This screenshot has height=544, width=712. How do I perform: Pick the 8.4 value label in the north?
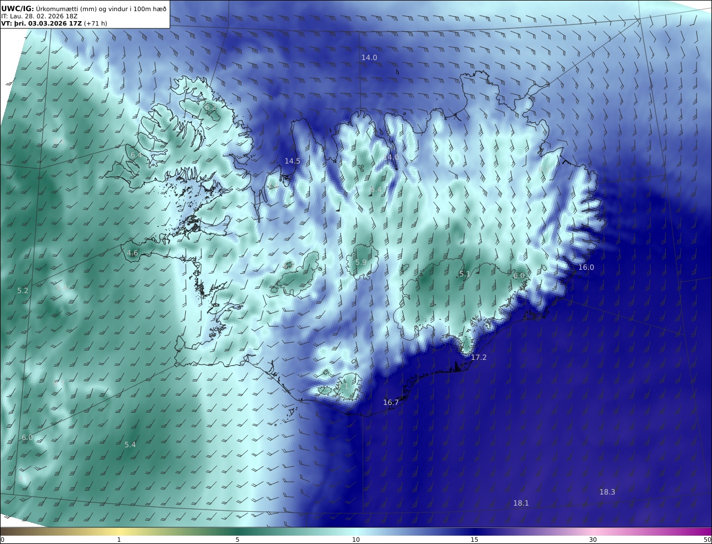point(376,190)
